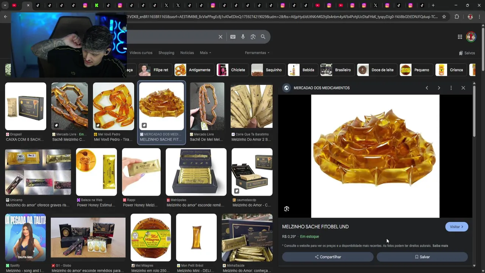
Task: Open the Rappi Power Honey thumbnail
Action: [141, 172]
